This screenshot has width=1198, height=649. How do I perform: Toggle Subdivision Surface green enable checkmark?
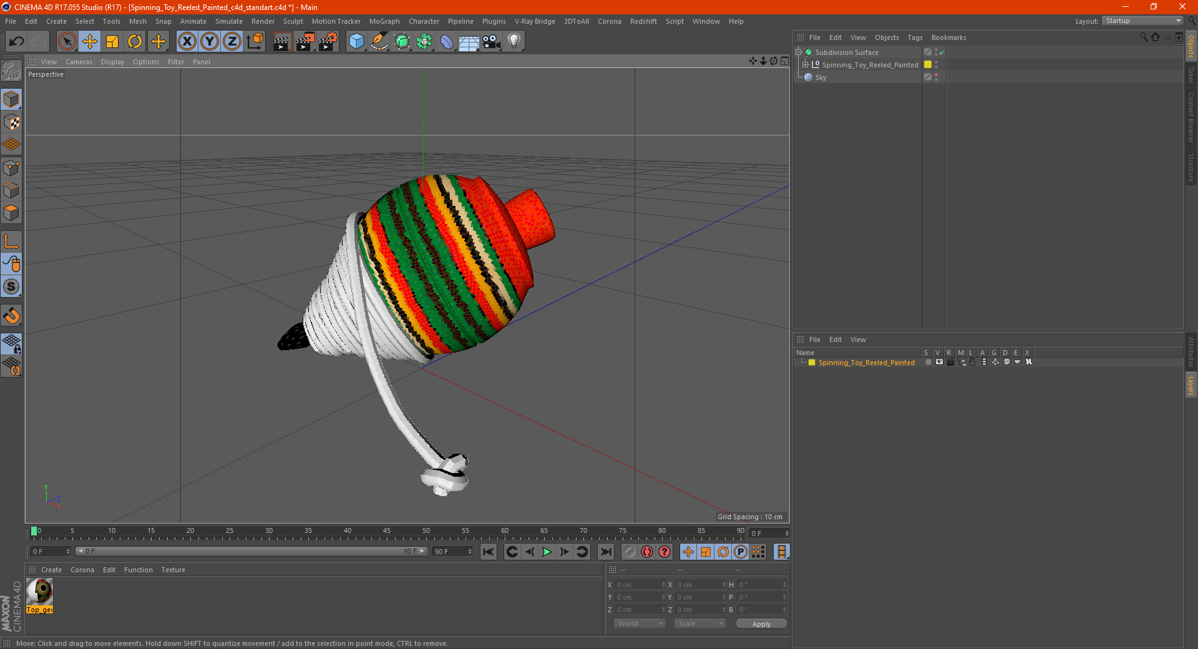click(x=942, y=52)
